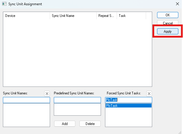Screen dimensions: 183x134
Task: Click the Forced Sync Unit Tasks field
Action: pyautogui.click(x=129, y=100)
